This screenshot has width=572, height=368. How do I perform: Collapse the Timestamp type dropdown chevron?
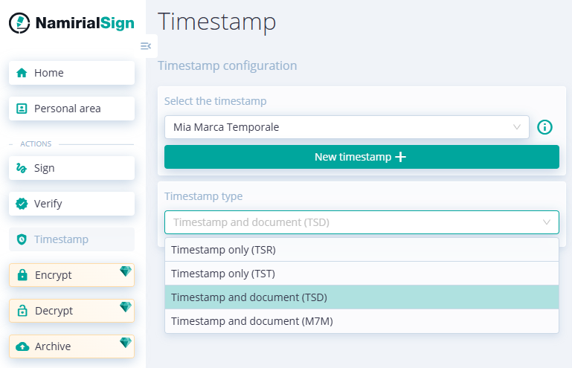[x=547, y=222]
